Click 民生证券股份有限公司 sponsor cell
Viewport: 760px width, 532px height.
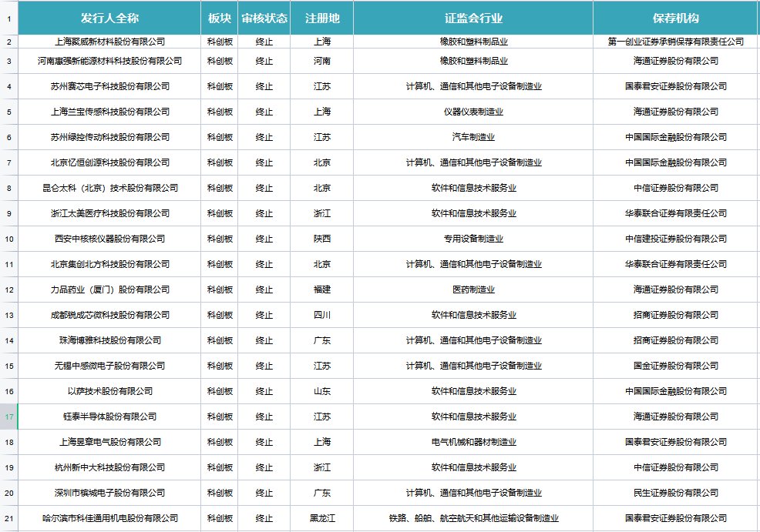(676, 494)
